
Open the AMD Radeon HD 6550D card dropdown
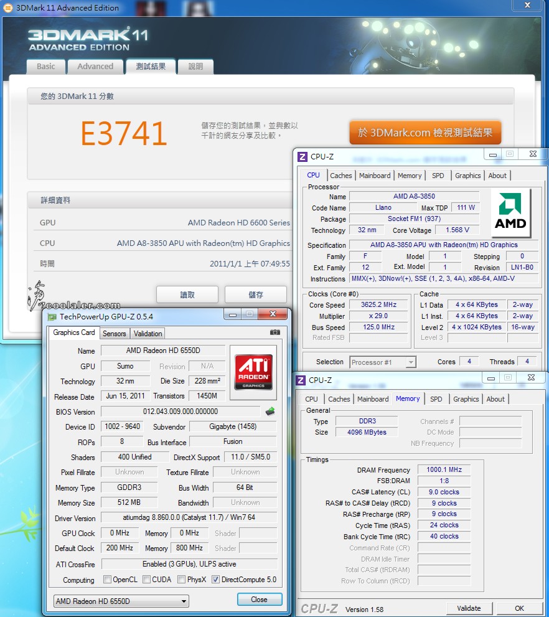pos(121,601)
